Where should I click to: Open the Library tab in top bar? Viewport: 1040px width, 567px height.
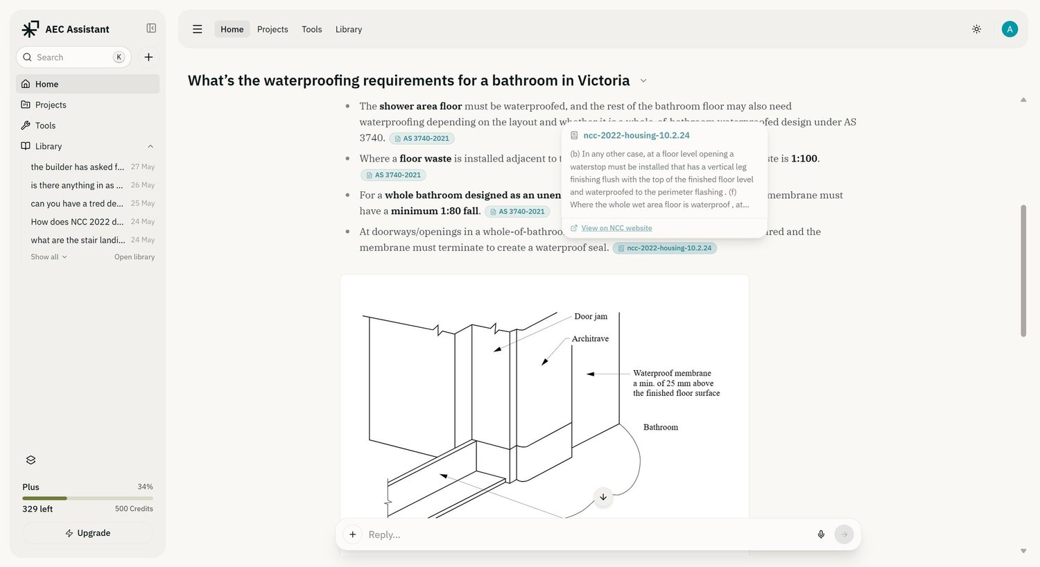point(349,29)
